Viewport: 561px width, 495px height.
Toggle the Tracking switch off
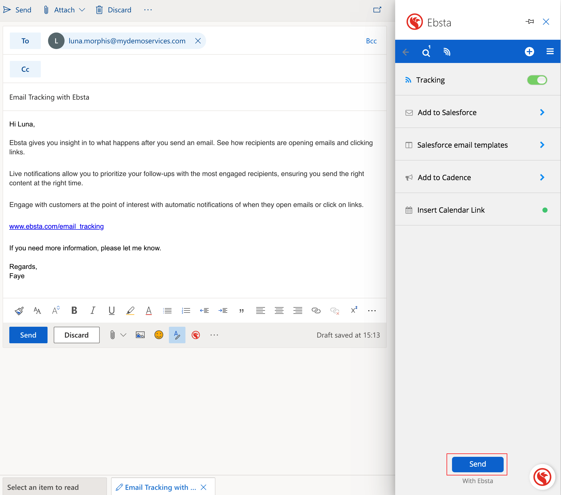tap(537, 80)
